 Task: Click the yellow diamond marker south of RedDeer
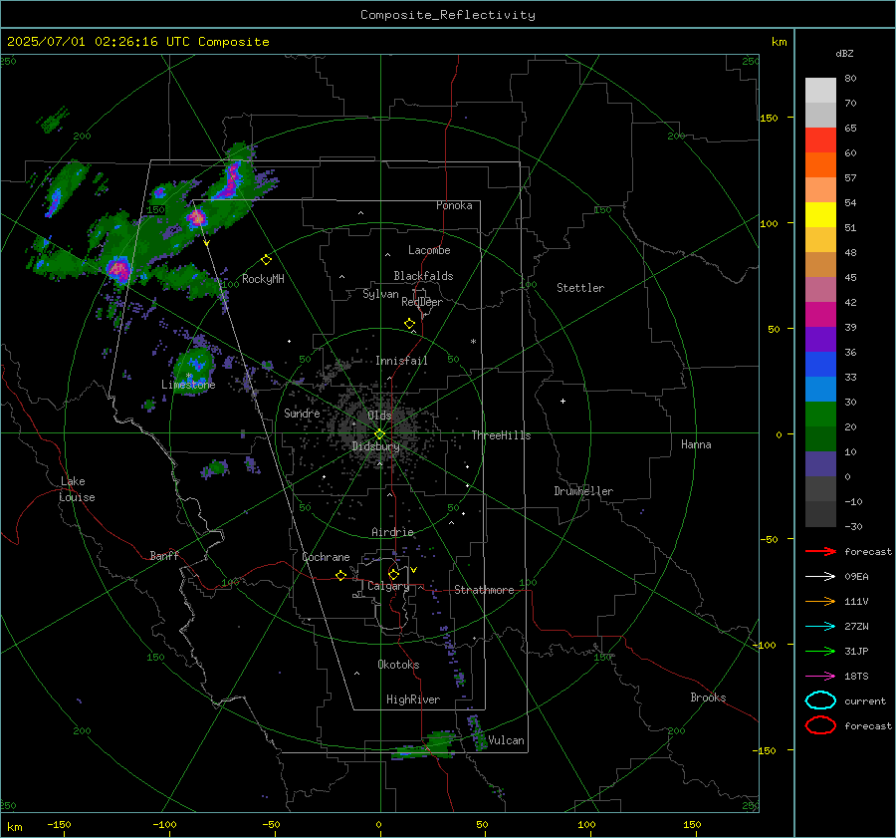pyautogui.click(x=410, y=324)
